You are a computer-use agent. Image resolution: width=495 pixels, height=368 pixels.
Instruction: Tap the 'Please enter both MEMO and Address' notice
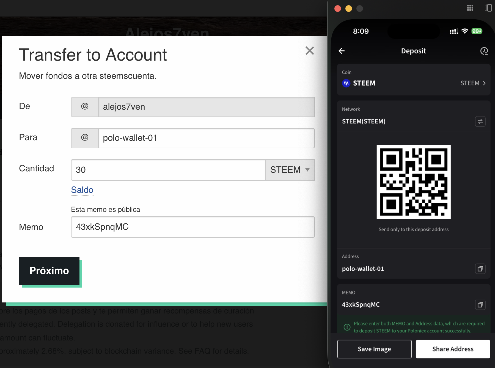coord(419,327)
